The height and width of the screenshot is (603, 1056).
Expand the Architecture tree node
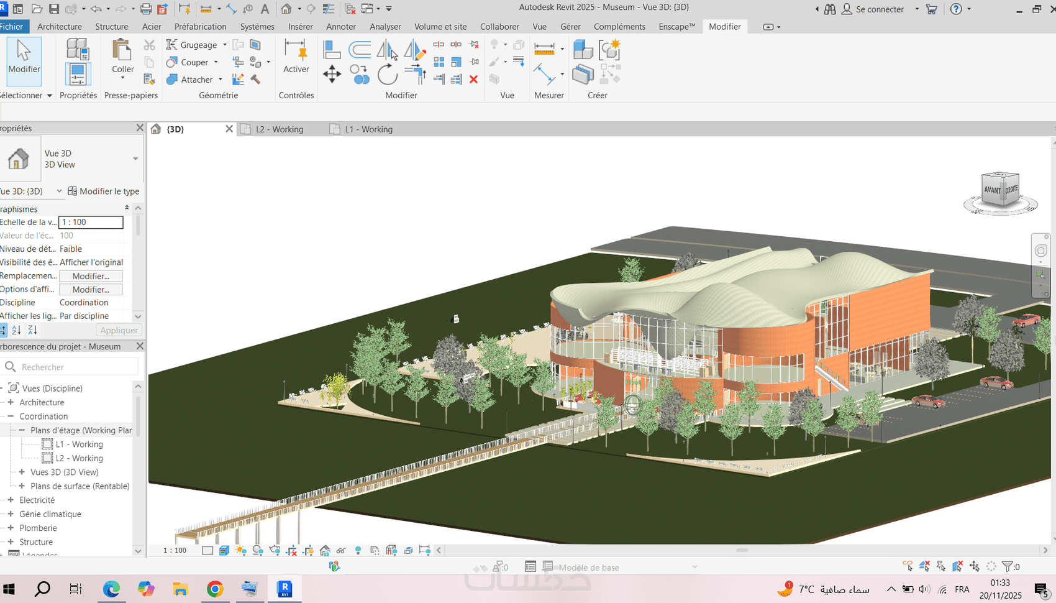point(11,402)
